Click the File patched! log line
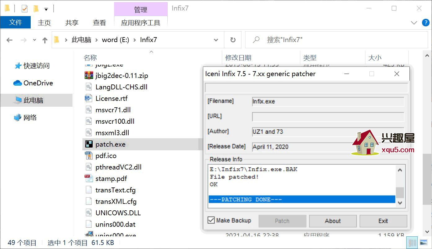Viewport: 432px width, 249px height. pos(234,177)
